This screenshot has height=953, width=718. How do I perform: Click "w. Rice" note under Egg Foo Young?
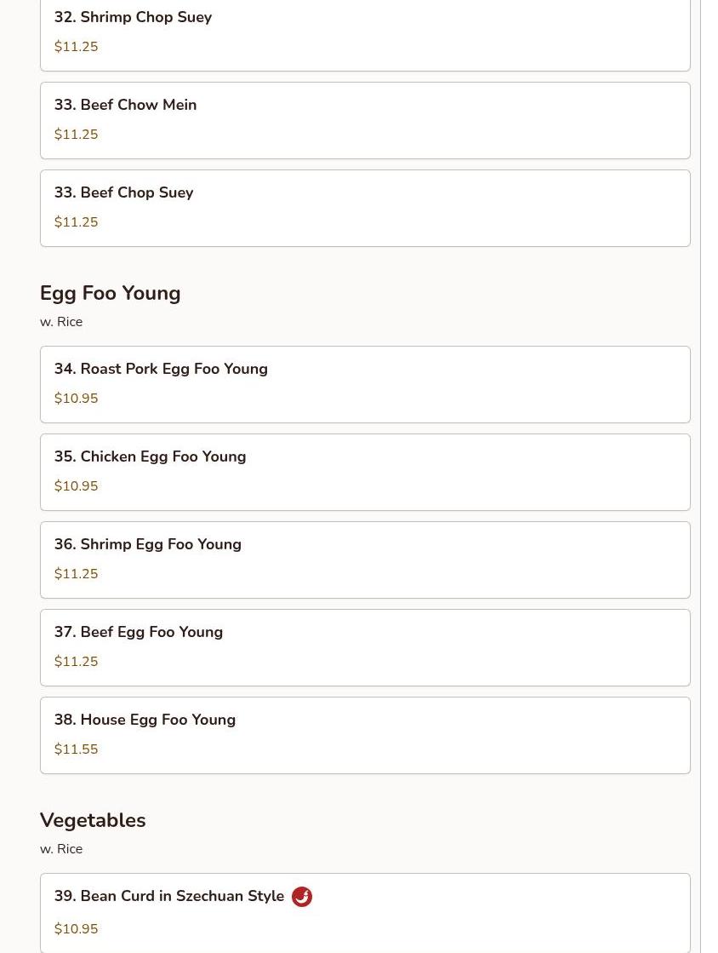61,322
